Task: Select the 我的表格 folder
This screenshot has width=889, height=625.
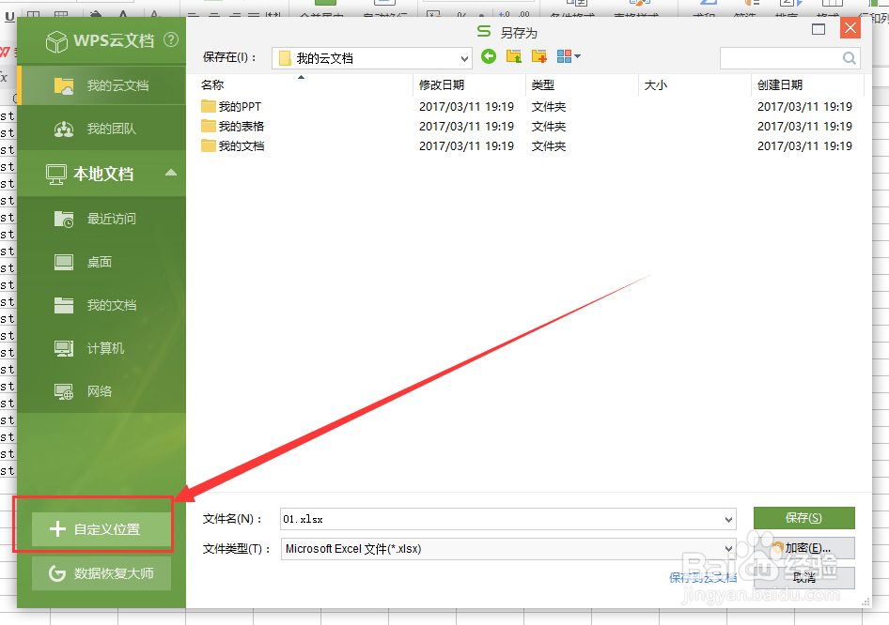Action: pyautogui.click(x=232, y=127)
